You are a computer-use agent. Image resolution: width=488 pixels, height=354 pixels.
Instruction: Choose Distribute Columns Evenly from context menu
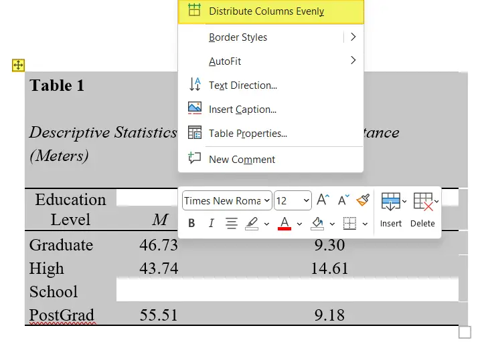[270, 11]
